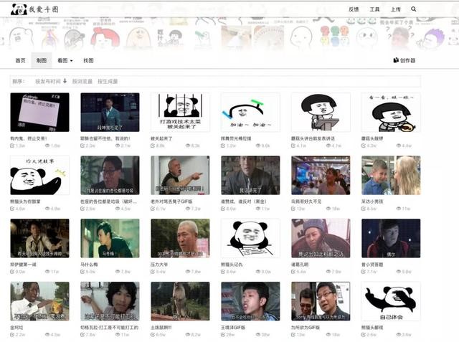This screenshot has width=459, height=342.
Task: Open the 蘑菇头敲锣 meme thumbnail
Action: tap(391, 111)
